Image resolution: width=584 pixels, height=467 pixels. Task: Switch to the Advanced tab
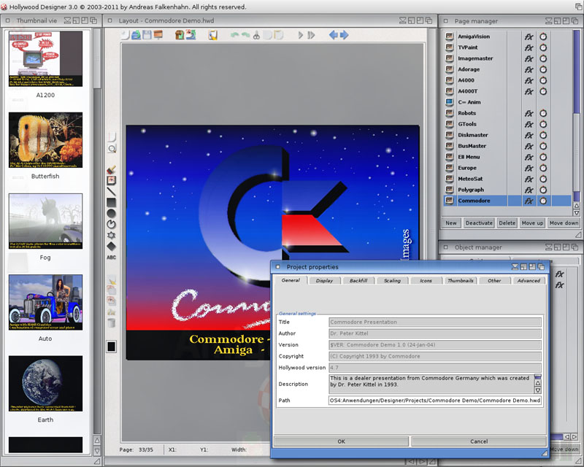(x=529, y=280)
